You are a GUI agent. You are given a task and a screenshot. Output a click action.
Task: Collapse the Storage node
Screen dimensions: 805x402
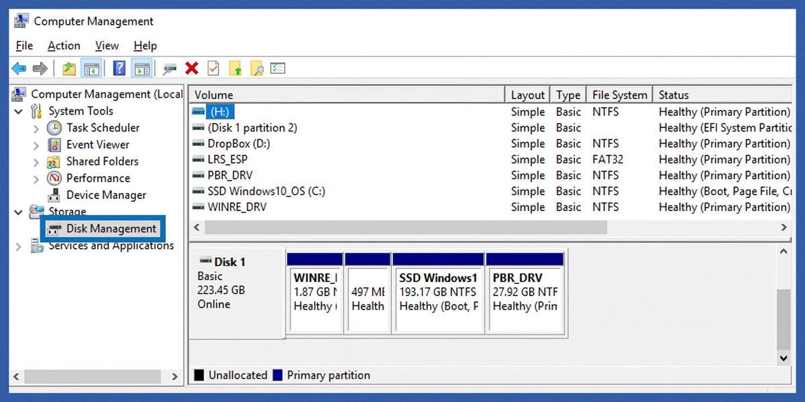click(19, 212)
